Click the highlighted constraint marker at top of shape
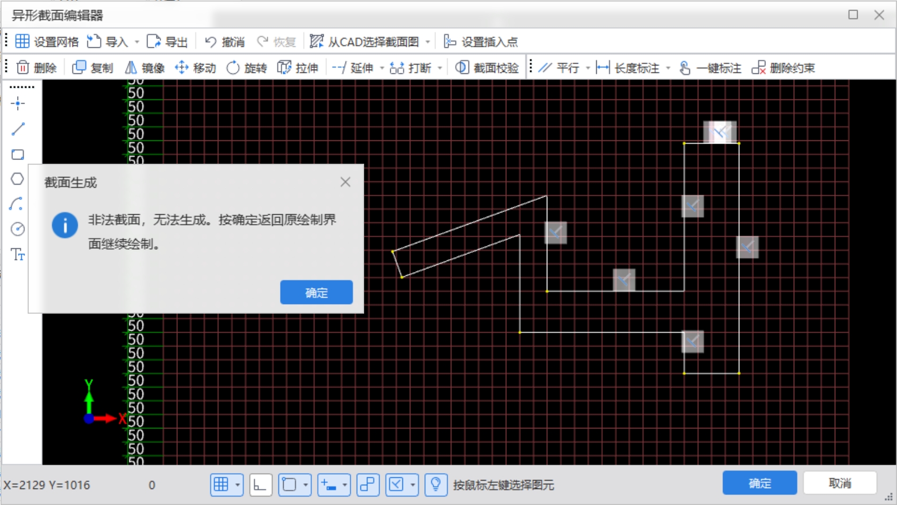897x505 pixels. (x=720, y=132)
